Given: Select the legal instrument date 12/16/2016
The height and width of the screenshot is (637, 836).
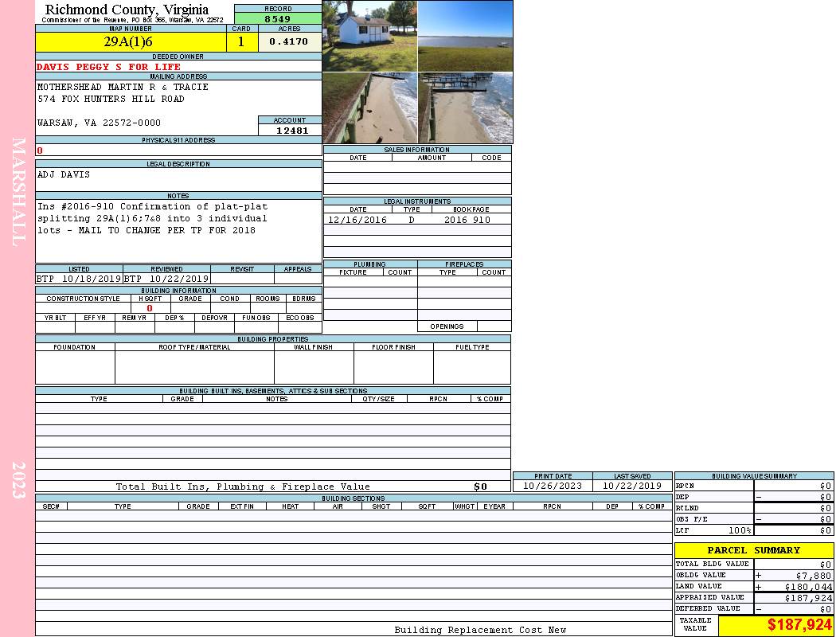Looking at the screenshot, I should point(357,220).
